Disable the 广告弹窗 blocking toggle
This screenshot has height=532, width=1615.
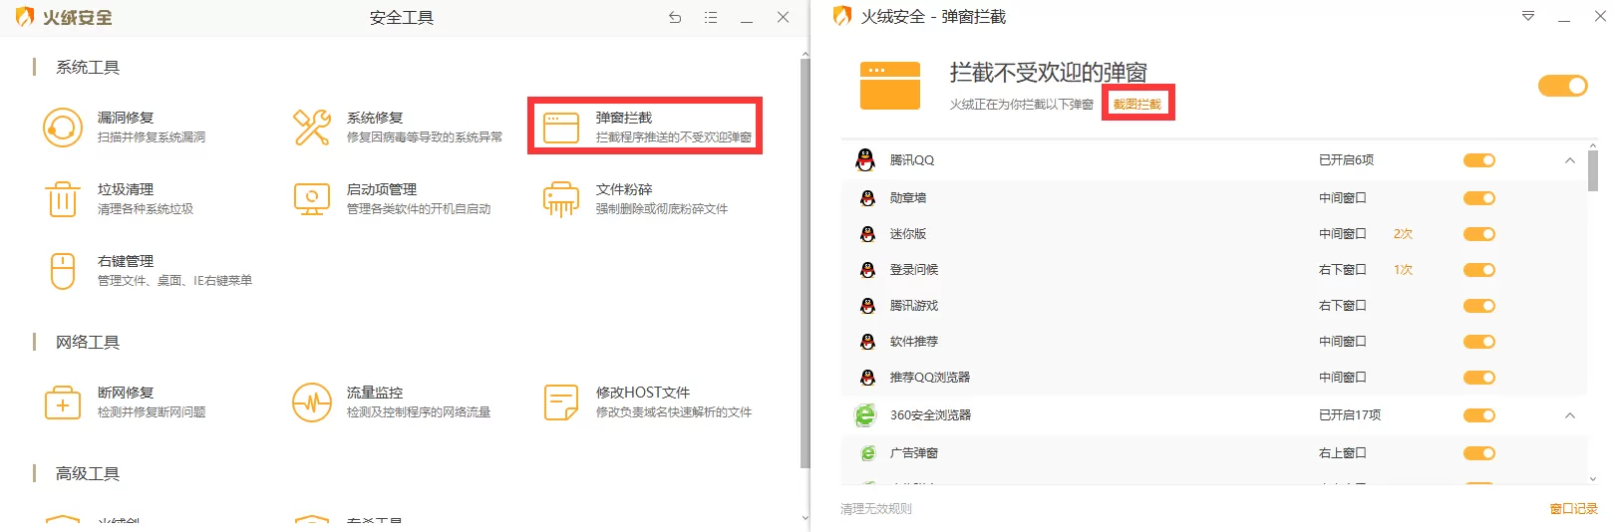[1479, 453]
